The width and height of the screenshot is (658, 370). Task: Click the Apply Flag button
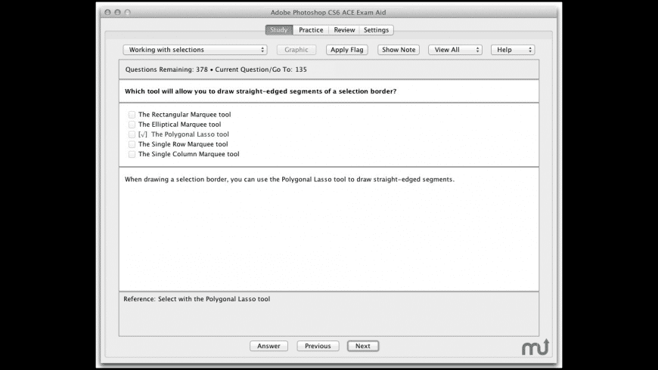[x=347, y=49]
